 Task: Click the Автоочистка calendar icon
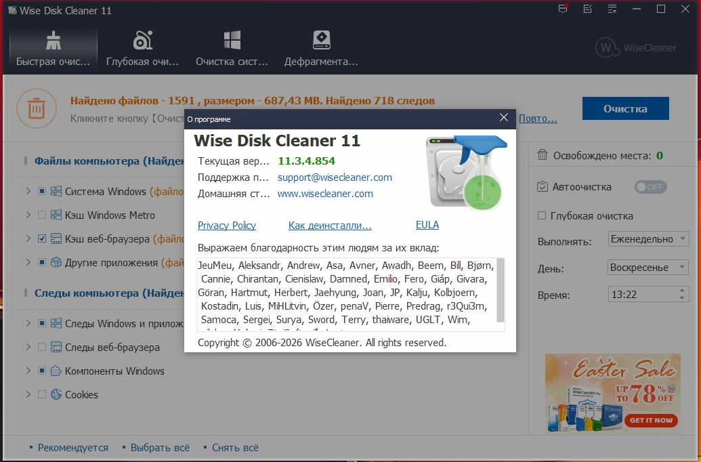point(543,187)
